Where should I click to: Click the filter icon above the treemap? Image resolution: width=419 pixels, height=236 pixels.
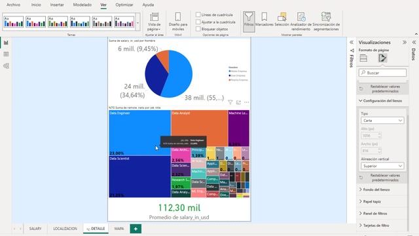(230, 102)
